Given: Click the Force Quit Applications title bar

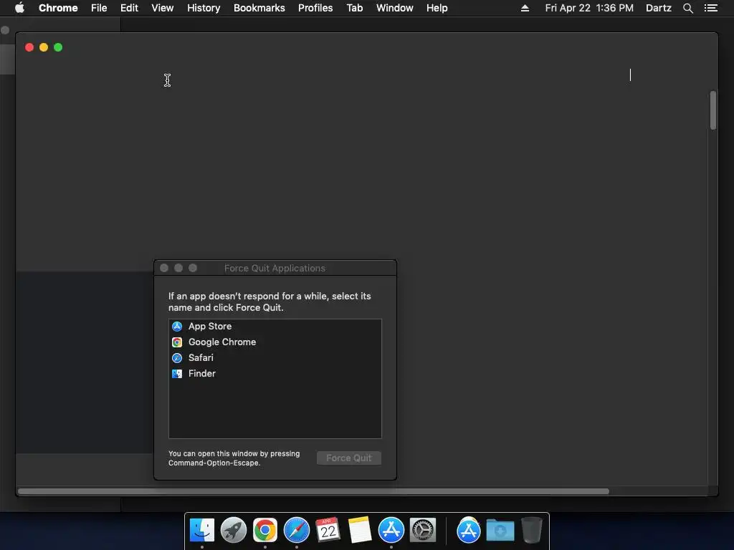Looking at the screenshot, I should [x=275, y=268].
